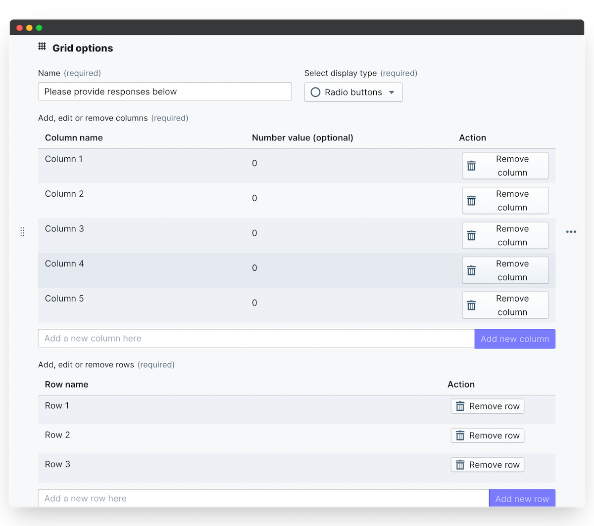Click the Add new column button
The width and height of the screenshot is (594, 526).
pos(515,339)
